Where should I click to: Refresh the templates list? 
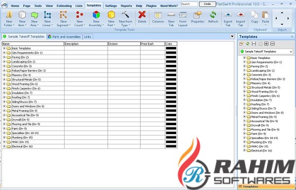click(213, 17)
